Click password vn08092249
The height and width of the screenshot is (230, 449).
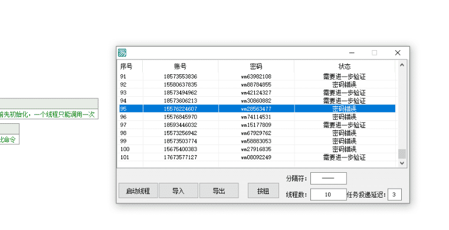(256, 157)
